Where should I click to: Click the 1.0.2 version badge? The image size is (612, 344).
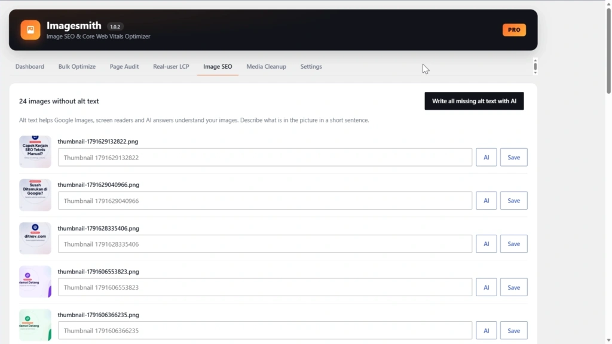click(115, 26)
